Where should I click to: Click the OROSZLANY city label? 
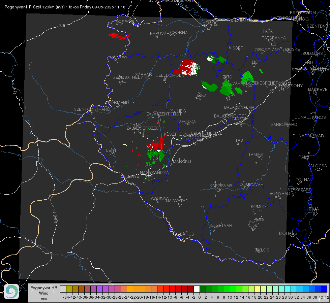click(x=268, y=50)
